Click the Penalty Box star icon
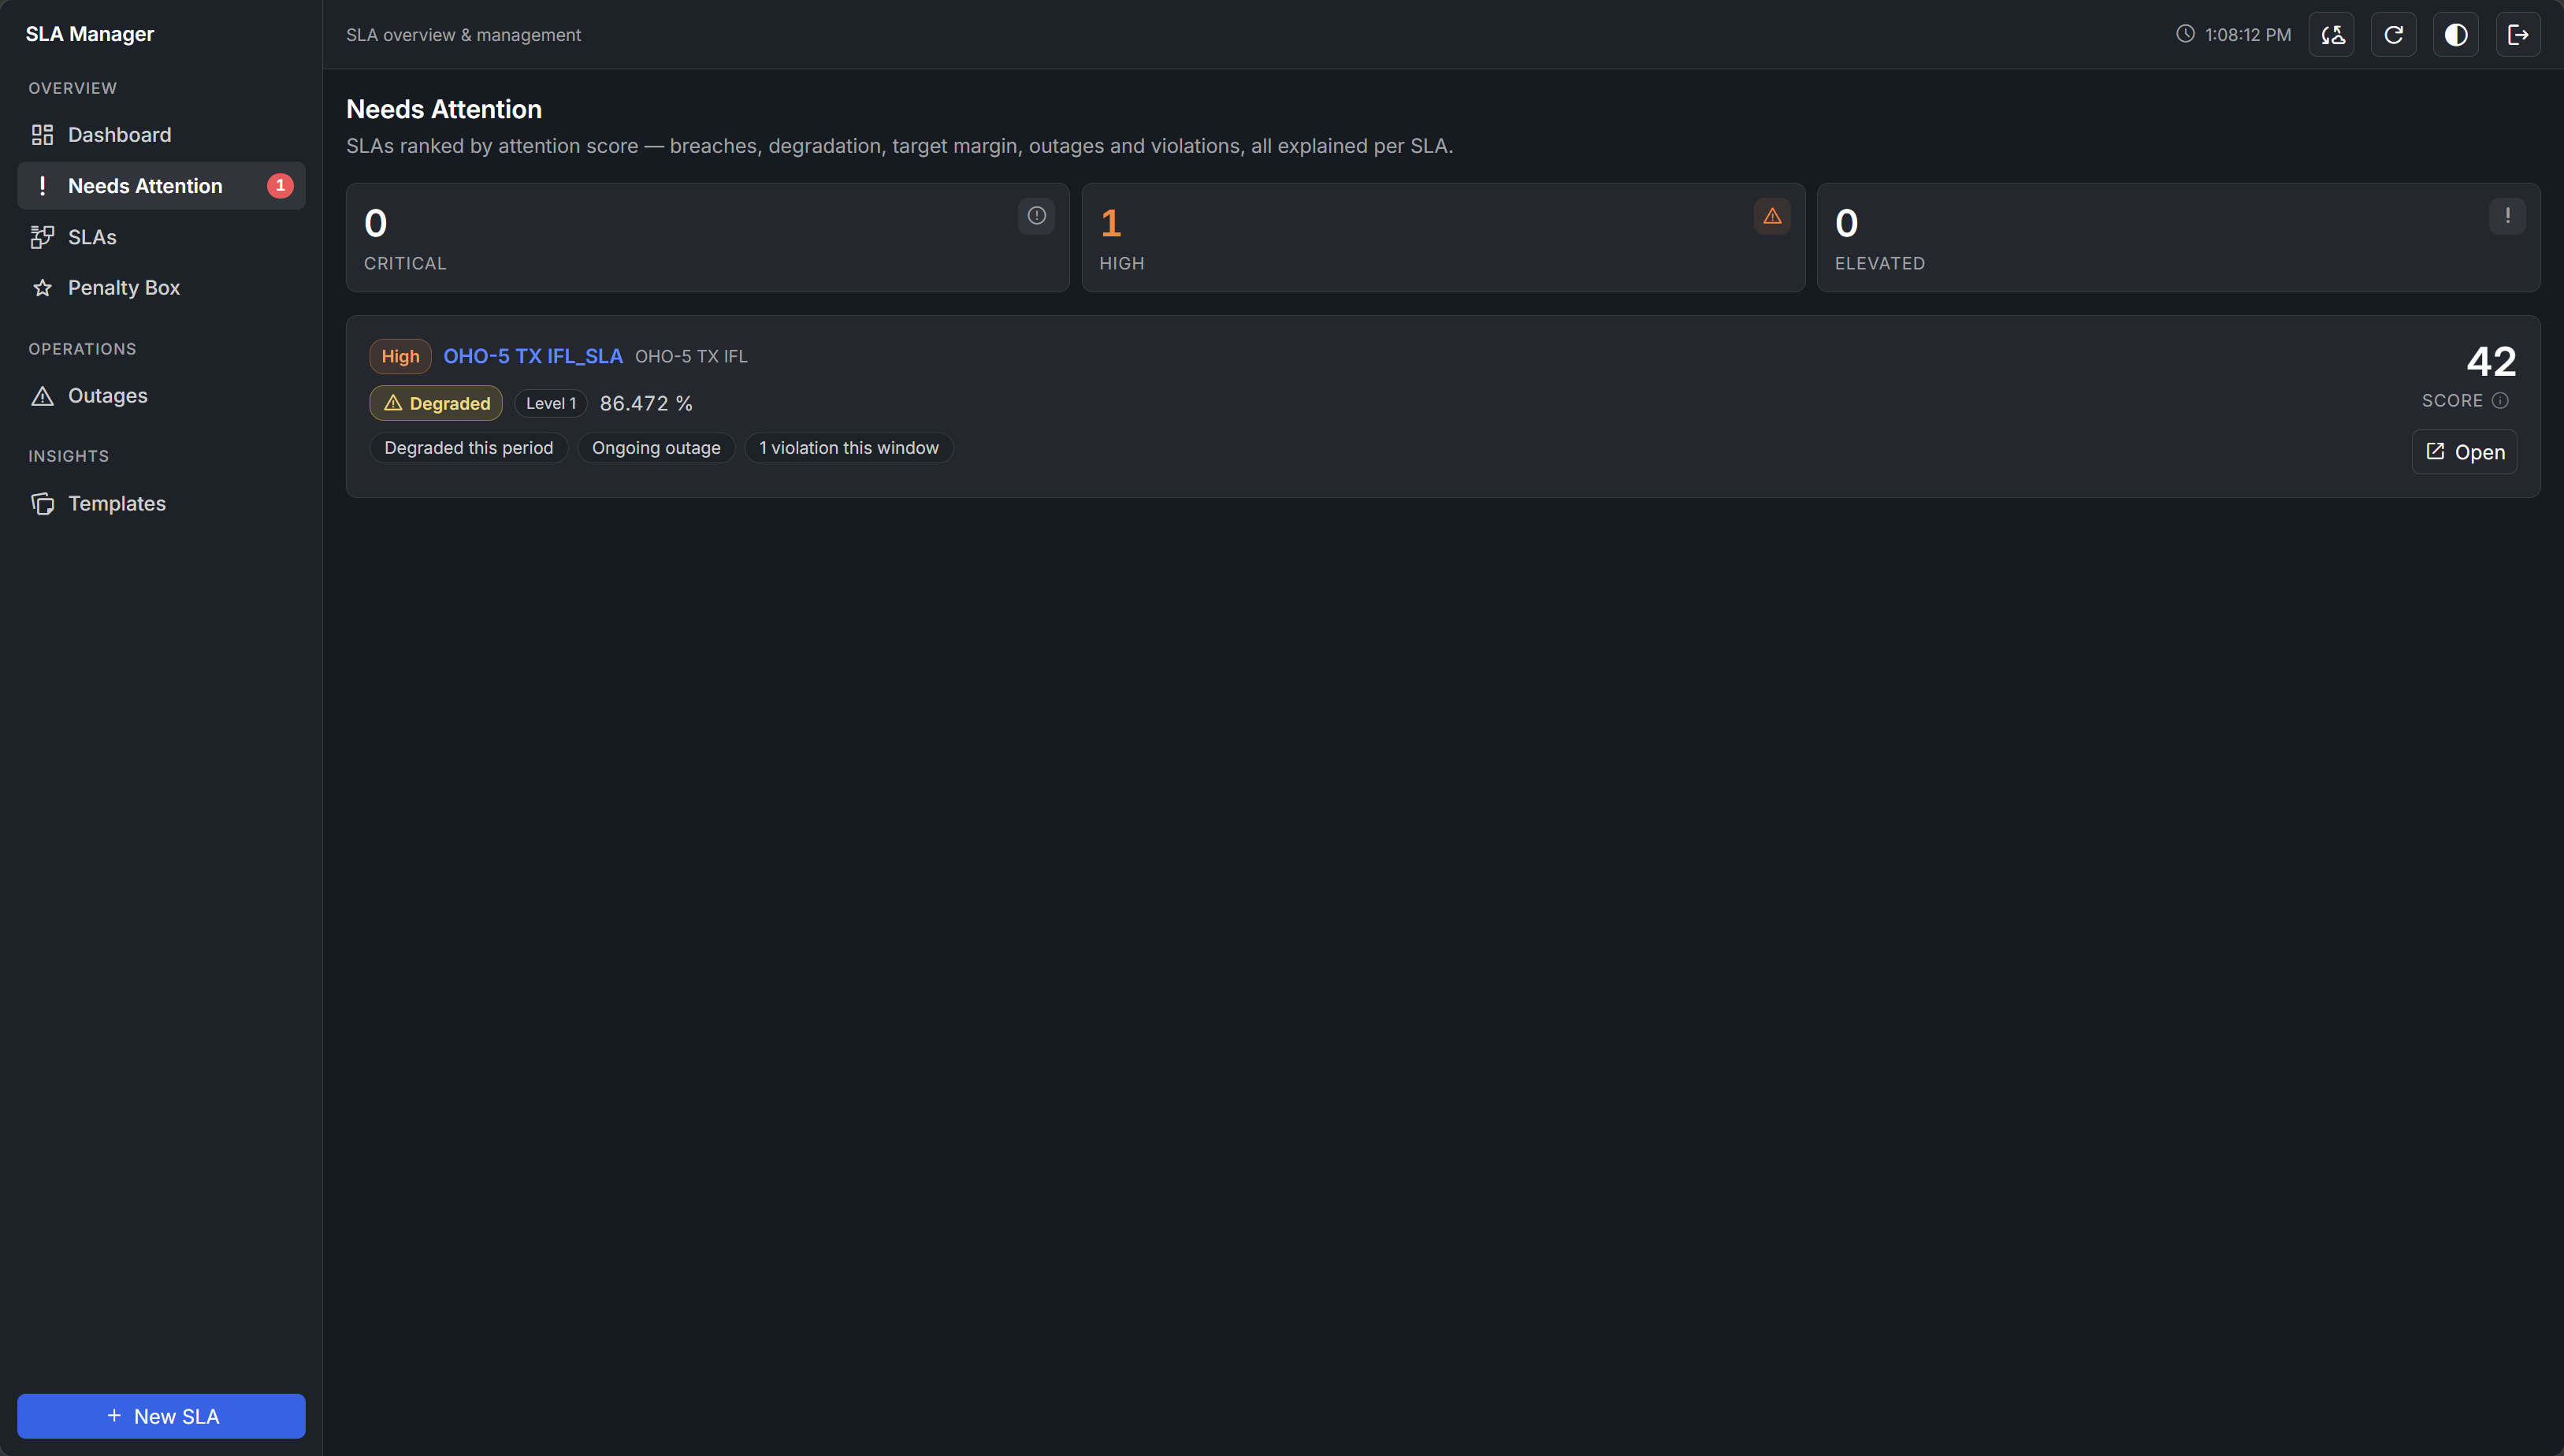 [x=42, y=288]
